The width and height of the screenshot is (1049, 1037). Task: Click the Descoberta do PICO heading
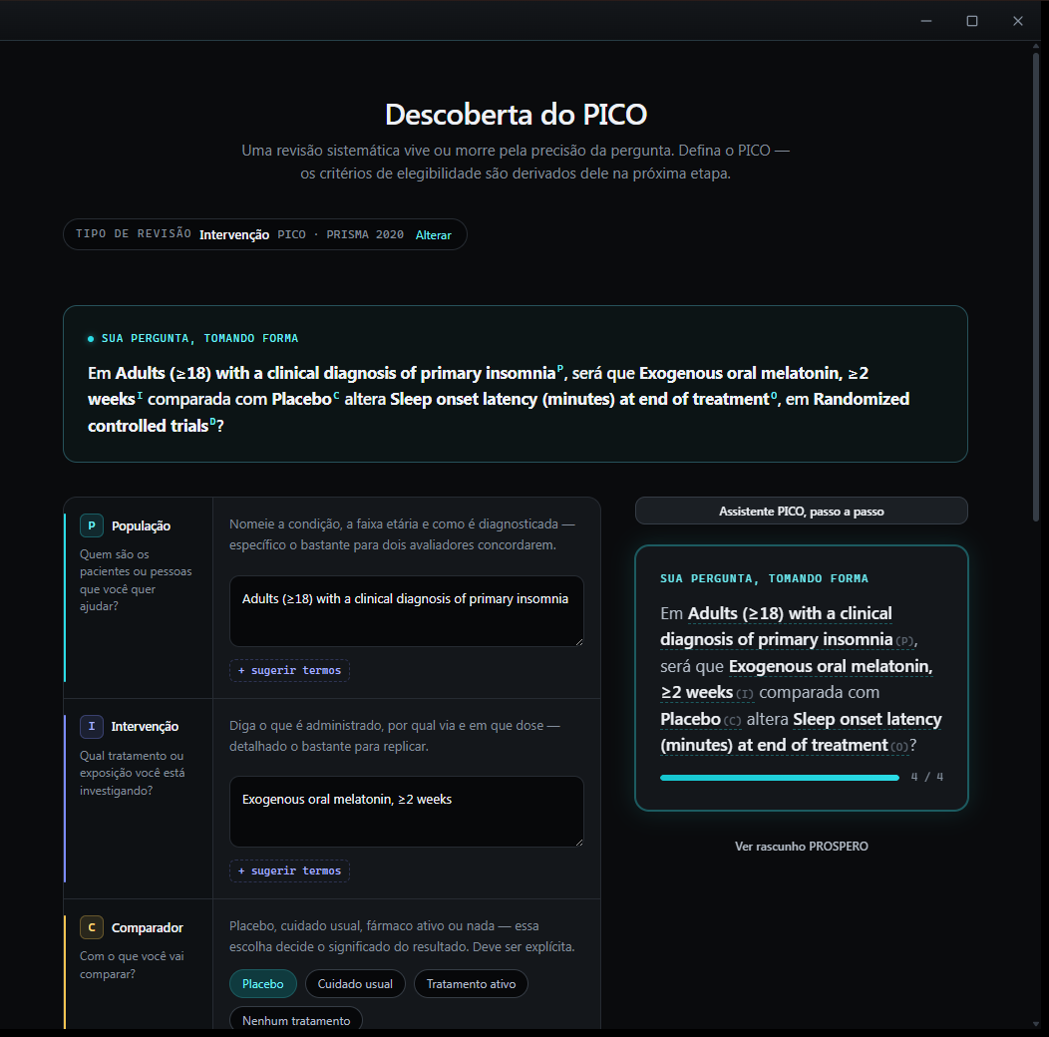click(516, 115)
